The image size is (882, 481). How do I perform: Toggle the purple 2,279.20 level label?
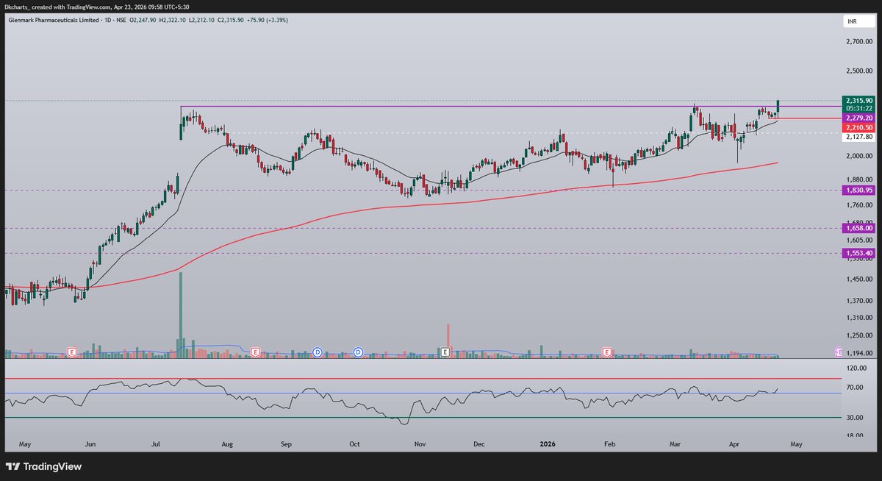click(x=858, y=118)
